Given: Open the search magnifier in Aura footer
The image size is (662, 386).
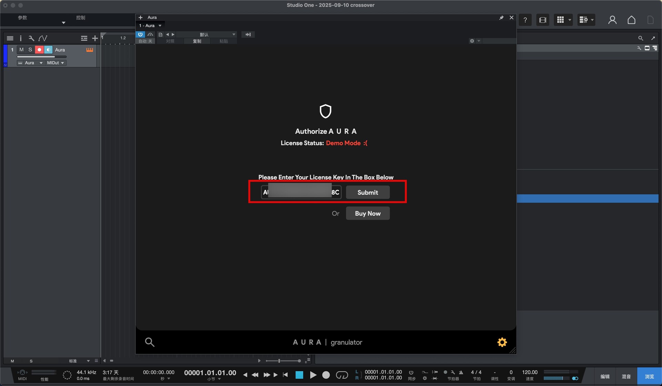Looking at the screenshot, I should point(149,342).
